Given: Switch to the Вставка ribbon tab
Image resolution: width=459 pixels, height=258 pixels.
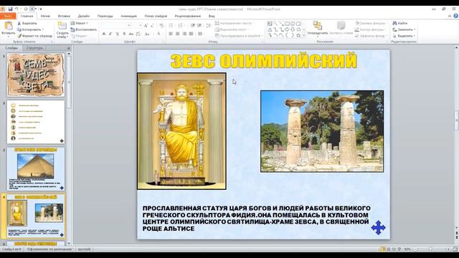Looking at the screenshot, I should 64,16.
